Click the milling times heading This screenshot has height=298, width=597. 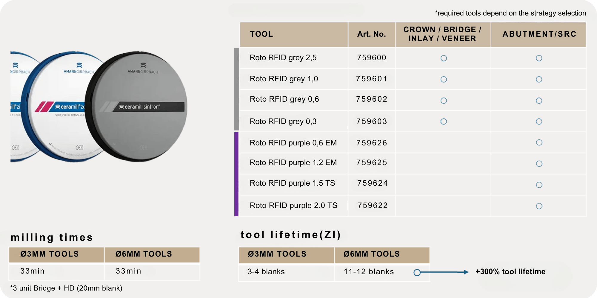(x=52, y=237)
